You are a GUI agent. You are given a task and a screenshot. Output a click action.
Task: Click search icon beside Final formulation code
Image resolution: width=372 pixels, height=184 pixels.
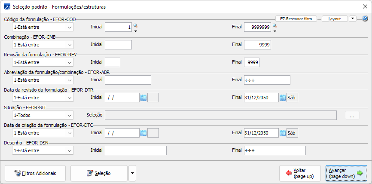274,26
